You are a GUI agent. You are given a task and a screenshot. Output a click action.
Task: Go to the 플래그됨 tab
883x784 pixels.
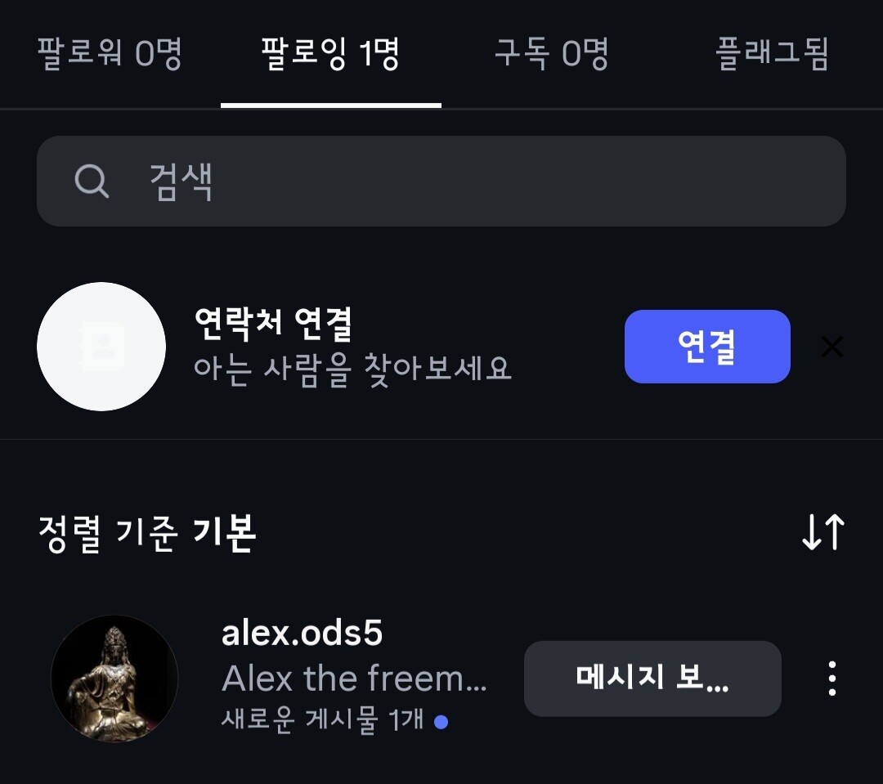coord(772,55)
